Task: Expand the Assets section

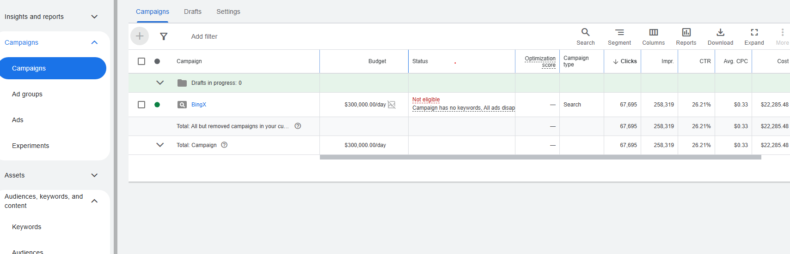Action: (94, 175)
